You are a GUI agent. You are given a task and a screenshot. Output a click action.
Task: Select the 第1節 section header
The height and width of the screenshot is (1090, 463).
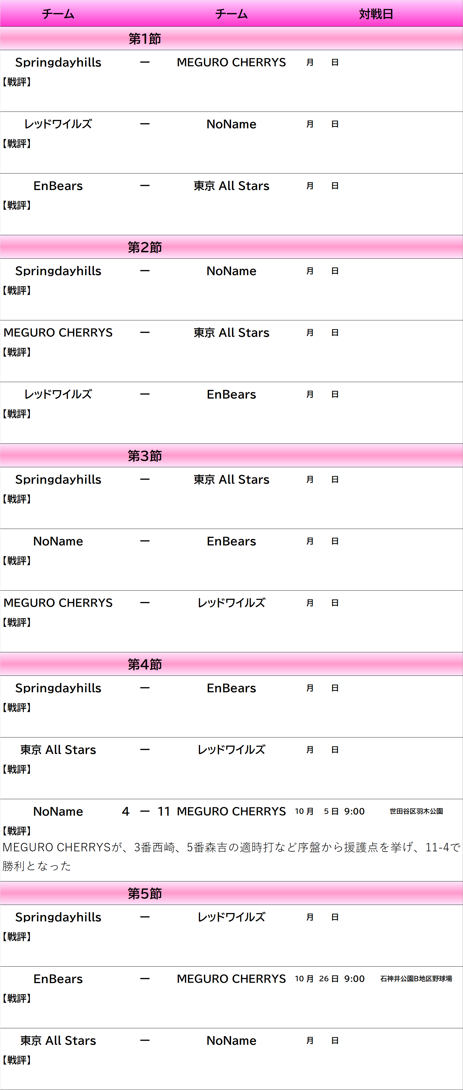144,39
